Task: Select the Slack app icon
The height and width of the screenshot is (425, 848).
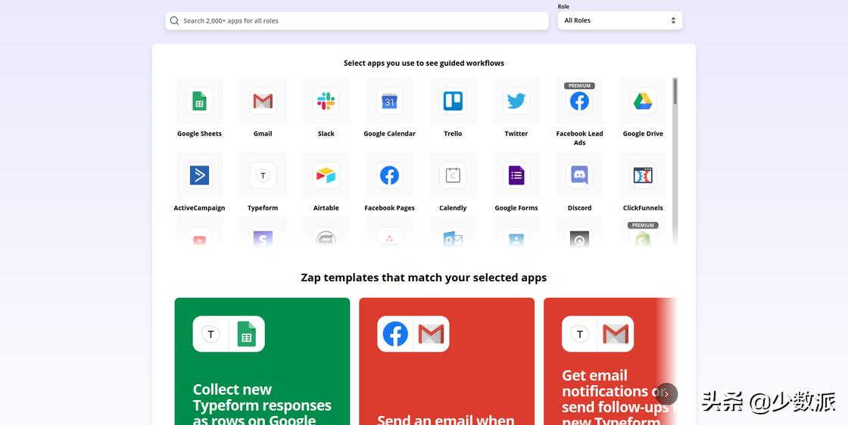Action: click(326, 101)
